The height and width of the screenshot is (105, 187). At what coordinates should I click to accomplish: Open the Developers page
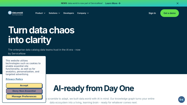pos(68,13)
